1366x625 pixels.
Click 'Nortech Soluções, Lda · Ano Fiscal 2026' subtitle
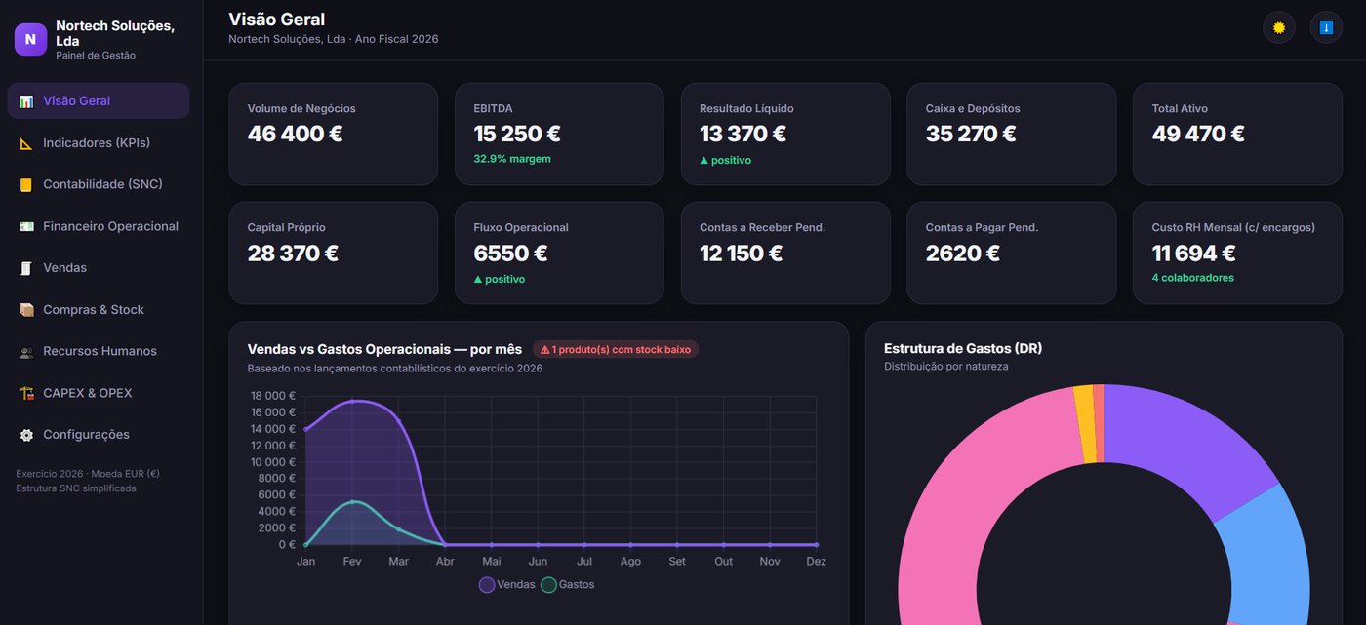(334, 39)
